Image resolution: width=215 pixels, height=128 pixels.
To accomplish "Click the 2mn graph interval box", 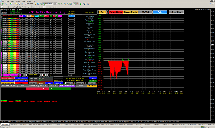I will (103, 12).
